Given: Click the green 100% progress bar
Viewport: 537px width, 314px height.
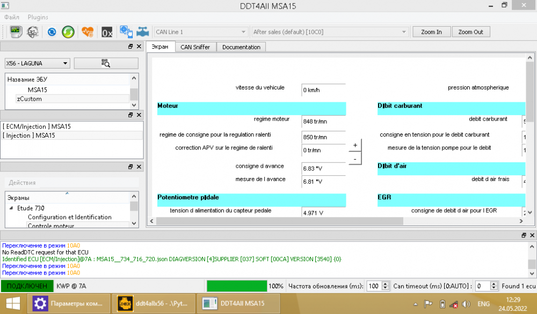Looking at the screenshot, I should pos(237,286).
